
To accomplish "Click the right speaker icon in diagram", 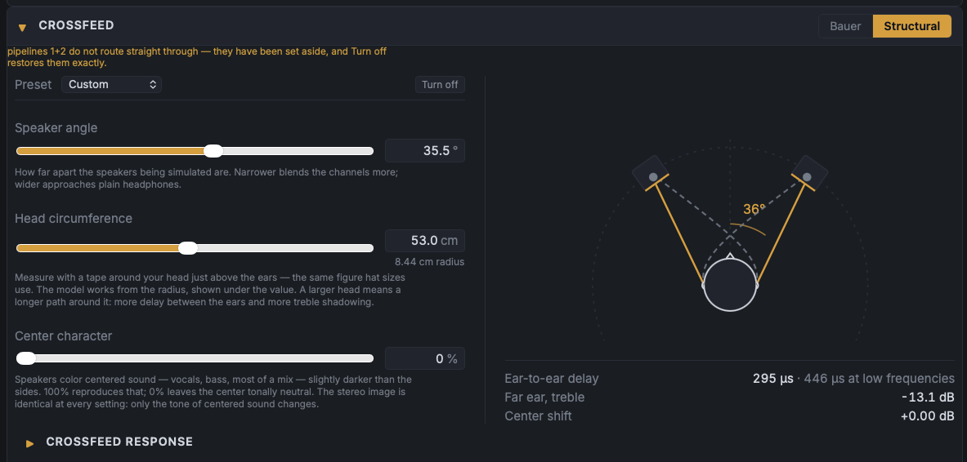I will pos(808,173).
